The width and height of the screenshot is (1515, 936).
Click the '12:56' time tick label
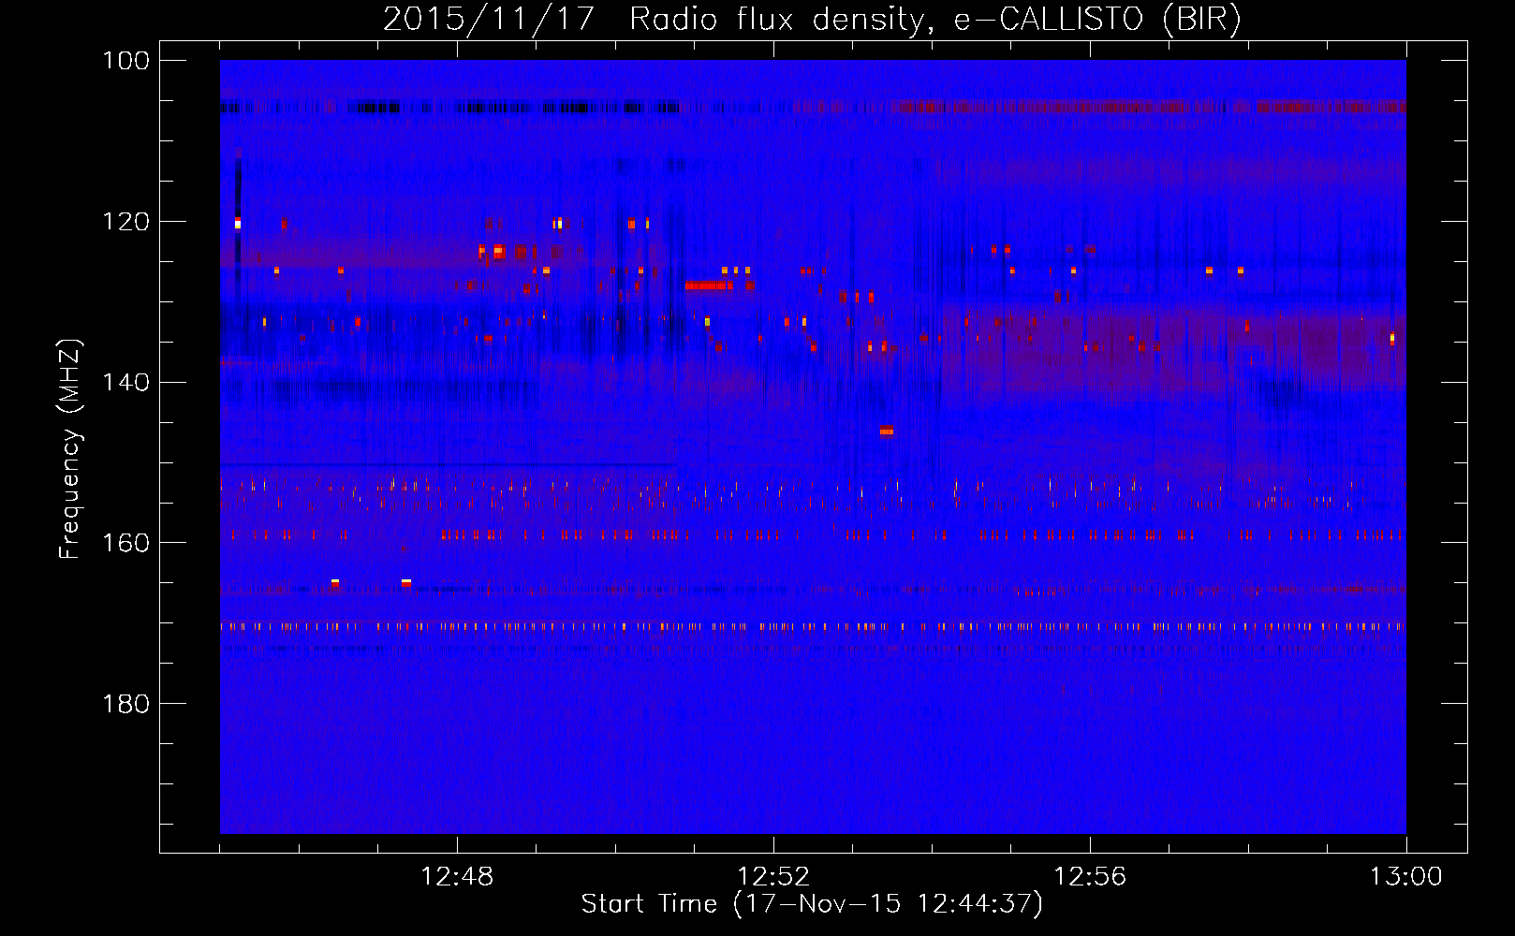1090,877
